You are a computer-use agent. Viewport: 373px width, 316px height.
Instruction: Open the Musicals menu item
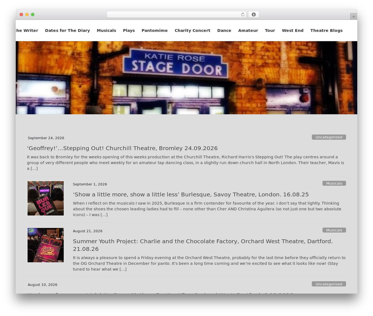pos(106,30)
